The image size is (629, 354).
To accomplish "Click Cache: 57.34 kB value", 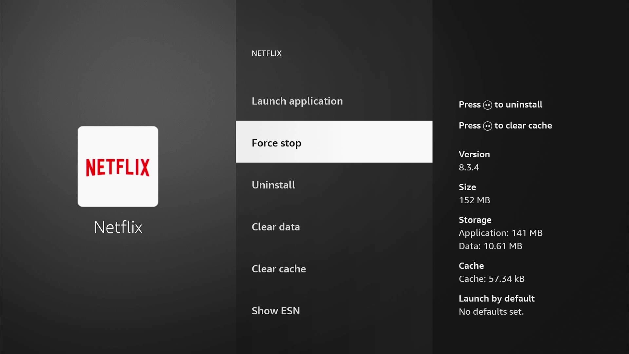I will coord(491,279).
